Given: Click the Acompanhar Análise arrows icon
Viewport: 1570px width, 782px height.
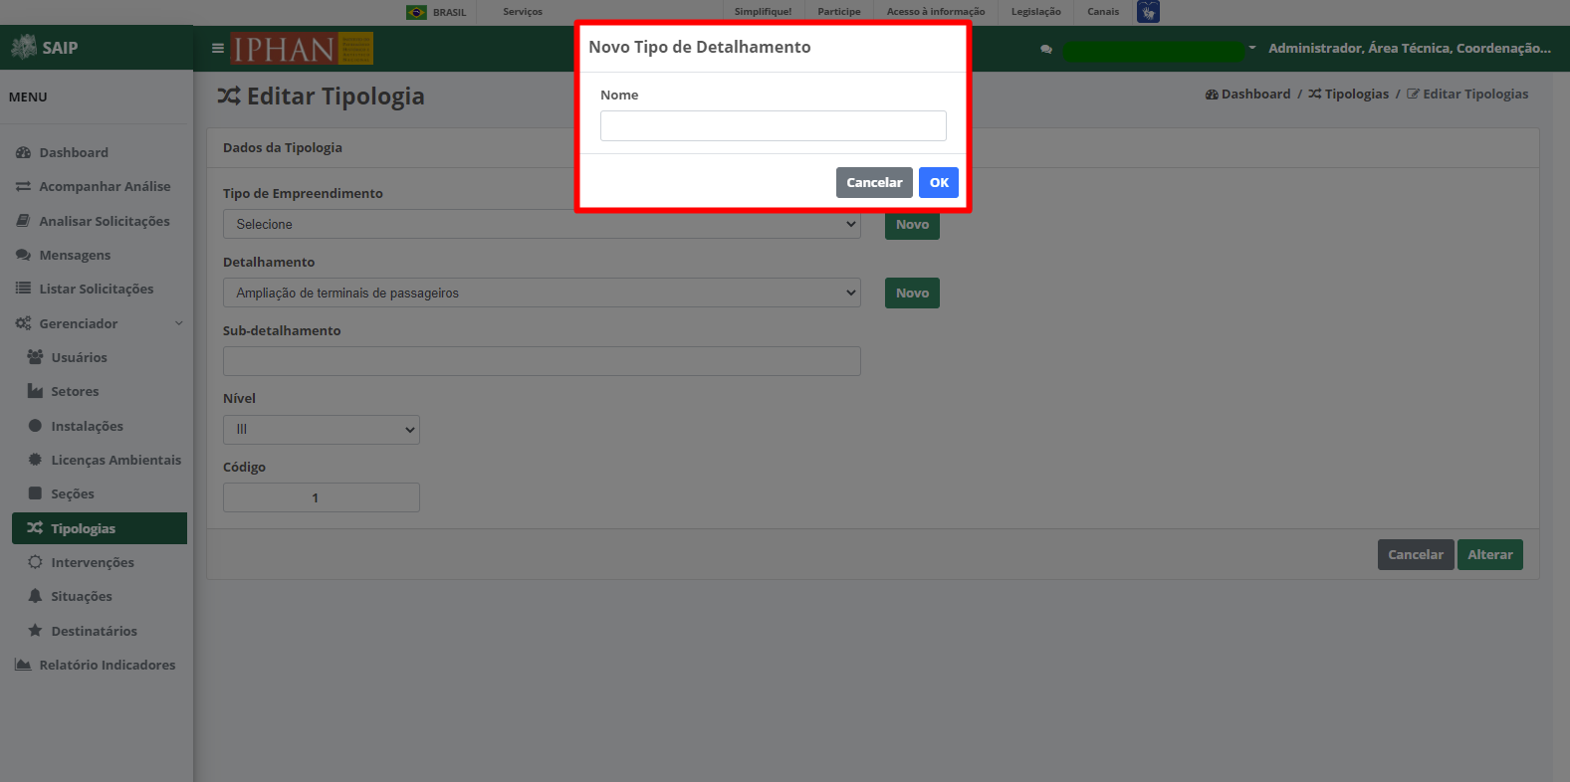Looking at the screenshot, I should pos(23,186).
